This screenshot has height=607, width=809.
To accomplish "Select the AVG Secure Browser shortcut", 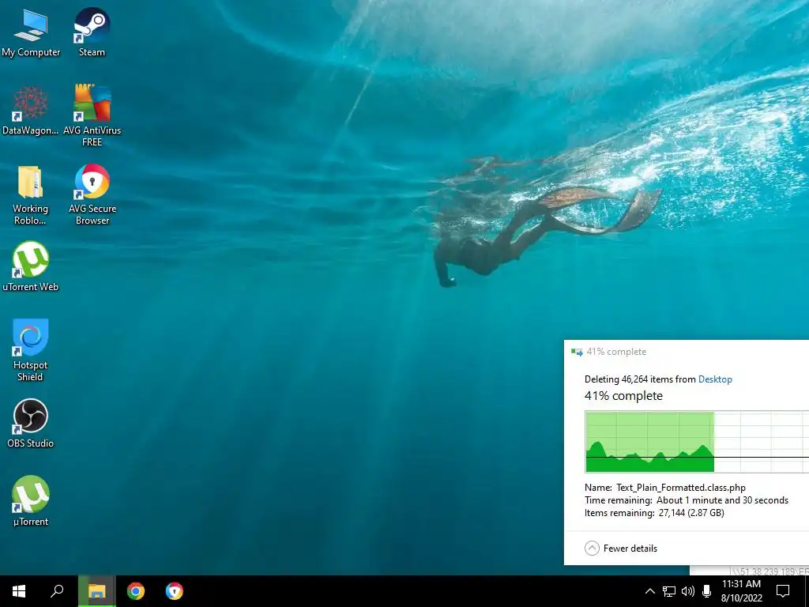I will click(x=92, y=194).
